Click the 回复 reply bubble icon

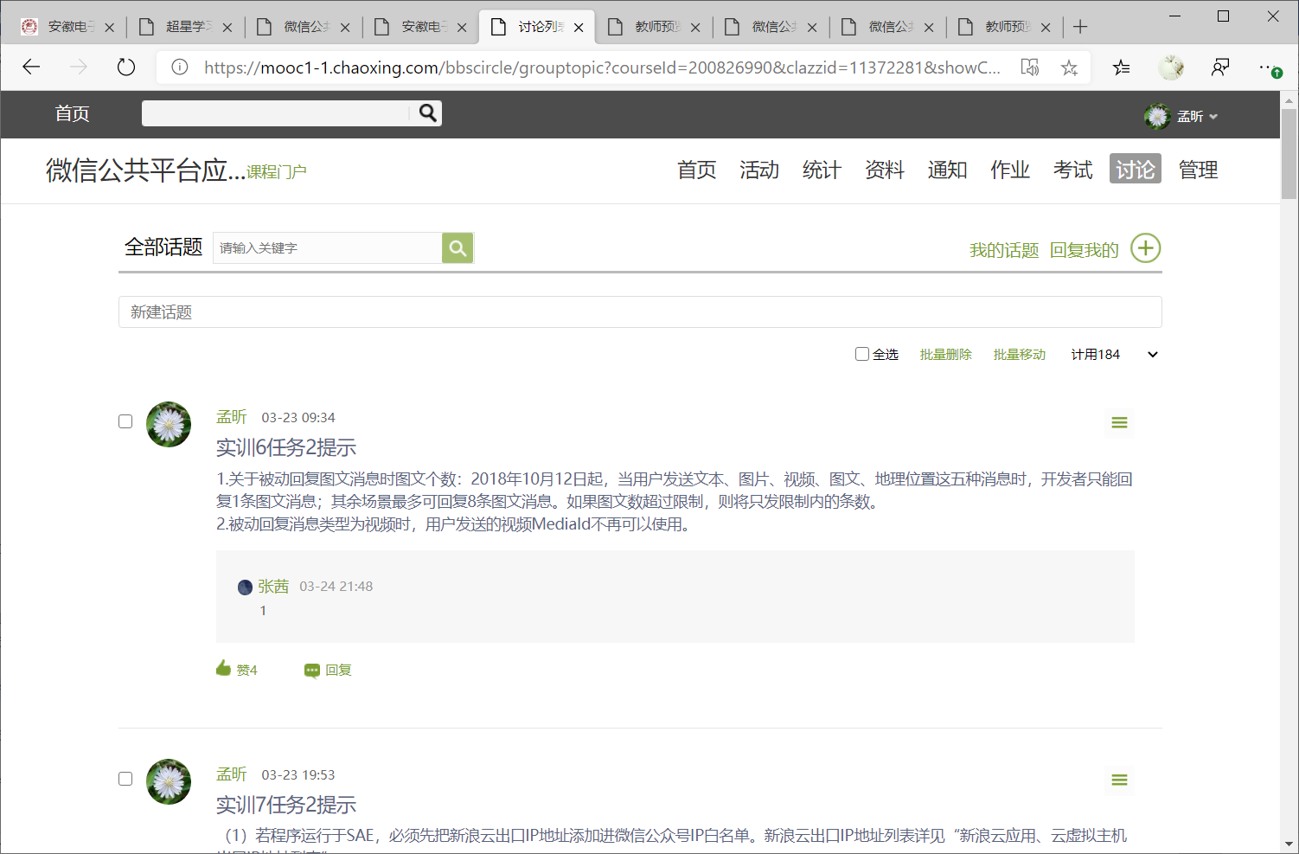[312, 671]
